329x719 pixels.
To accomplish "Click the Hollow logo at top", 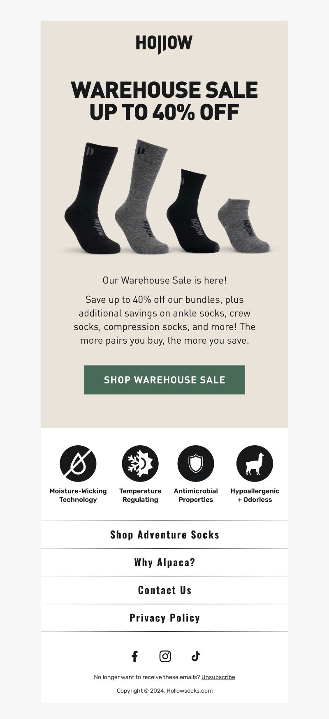I will click(164, 44).
